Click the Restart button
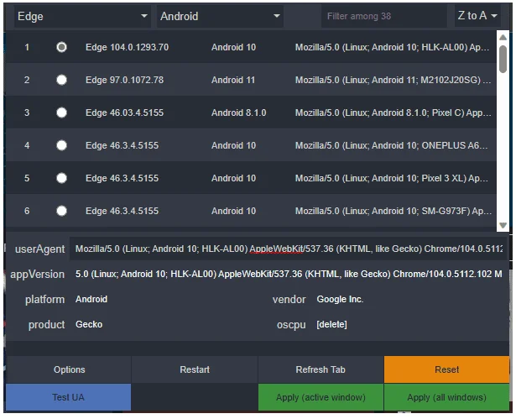 (195, 369)
